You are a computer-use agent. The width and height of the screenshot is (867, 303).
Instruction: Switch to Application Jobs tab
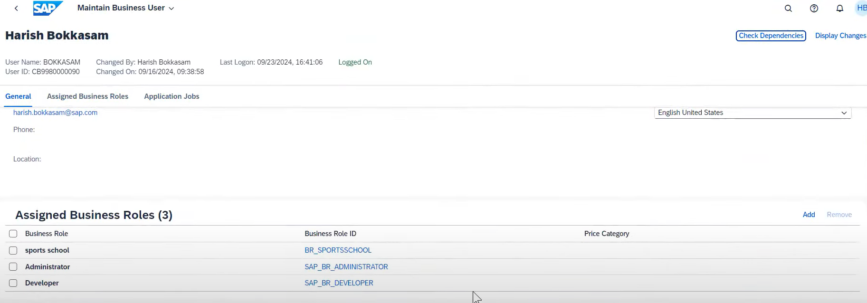pyautogui.click(x=171, y=96)
